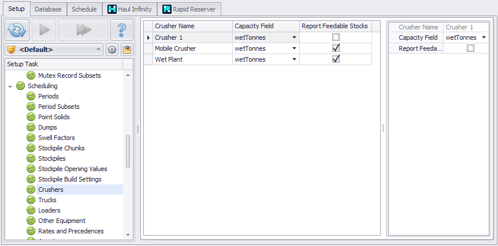Select Stockpile Build Settings task
Image resolution: width=498 pixels, height=246 pixels.
[x=70, y=179]
